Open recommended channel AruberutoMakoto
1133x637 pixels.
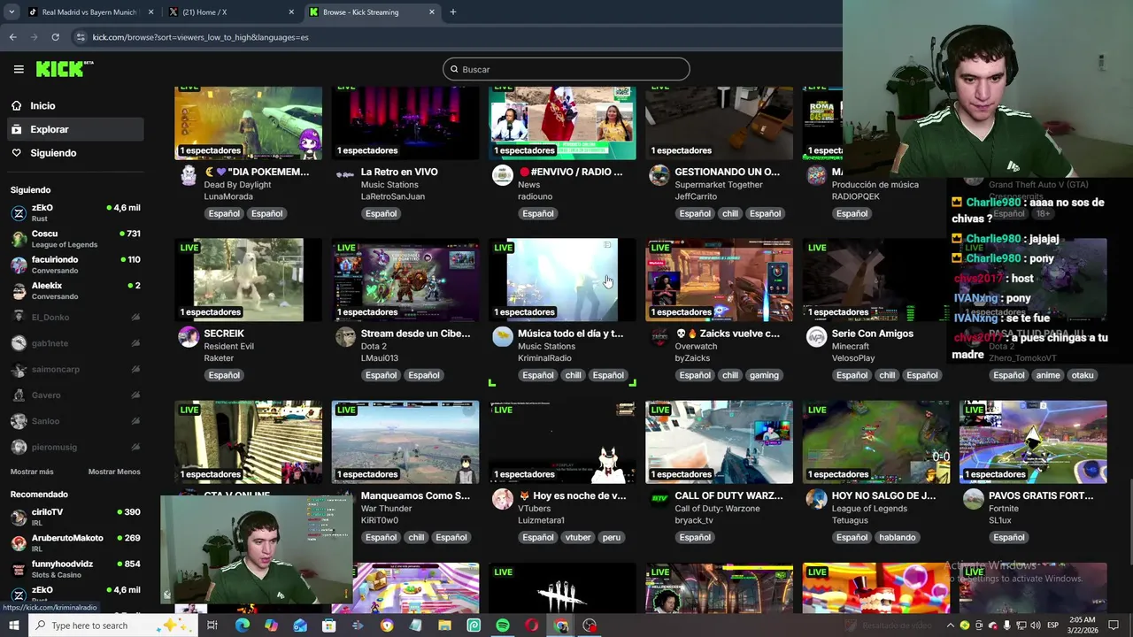(x=75, y=542)
